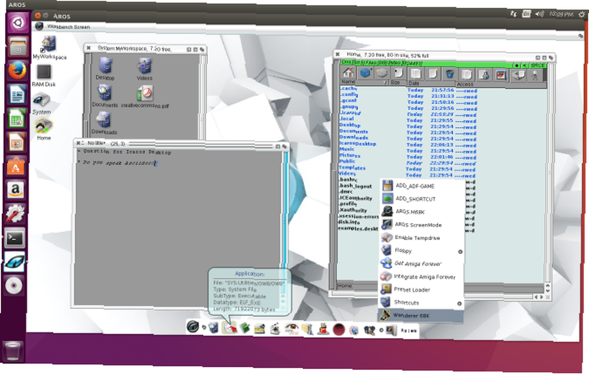Viewport: 589px width, 375px height.
Task: Sort by the Name column header
Action: [365, 81]
